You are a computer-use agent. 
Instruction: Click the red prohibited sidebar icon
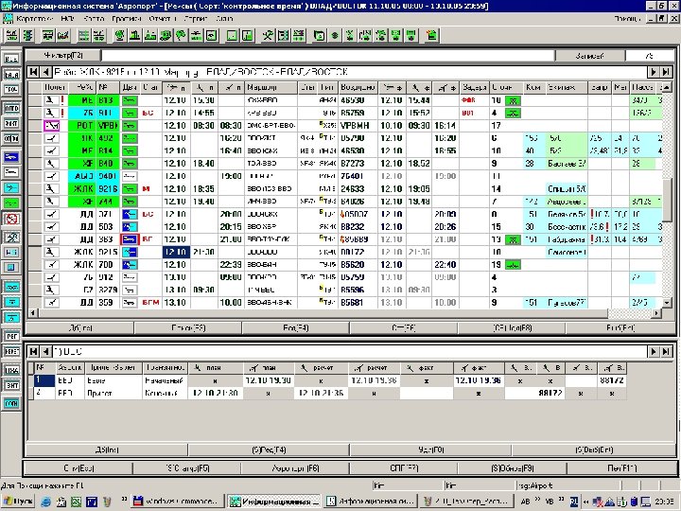(11, 220)
